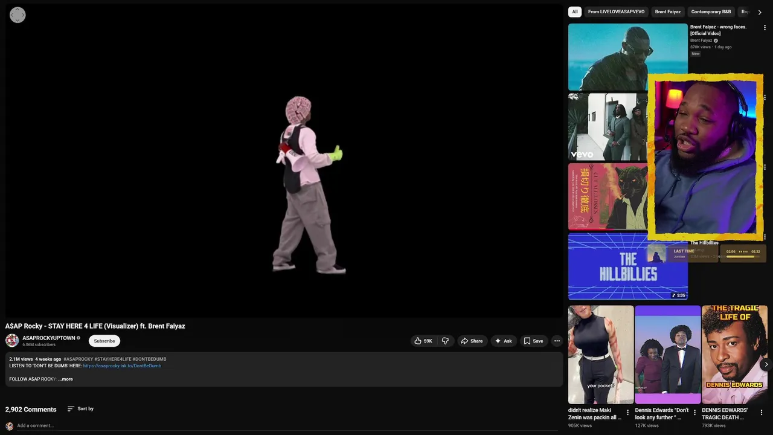This screenshot has height=435, width=773.
Task: Open options menu for Brent Faiyaz wrong faces video
Action: click(x=765, y=28)
